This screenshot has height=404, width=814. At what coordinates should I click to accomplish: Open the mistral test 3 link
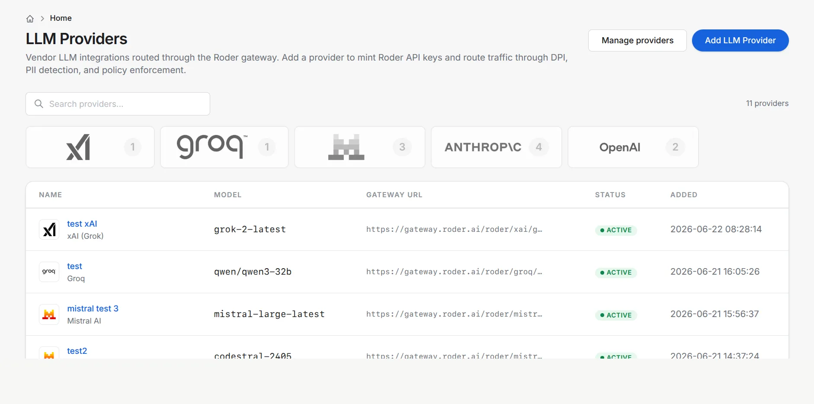[x=93, y=308]
